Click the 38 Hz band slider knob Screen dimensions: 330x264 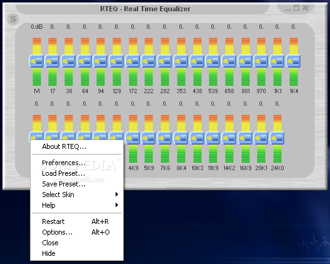[x=69, y=61]
